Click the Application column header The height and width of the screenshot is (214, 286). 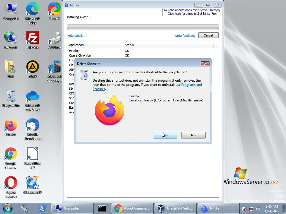point(95,45)
